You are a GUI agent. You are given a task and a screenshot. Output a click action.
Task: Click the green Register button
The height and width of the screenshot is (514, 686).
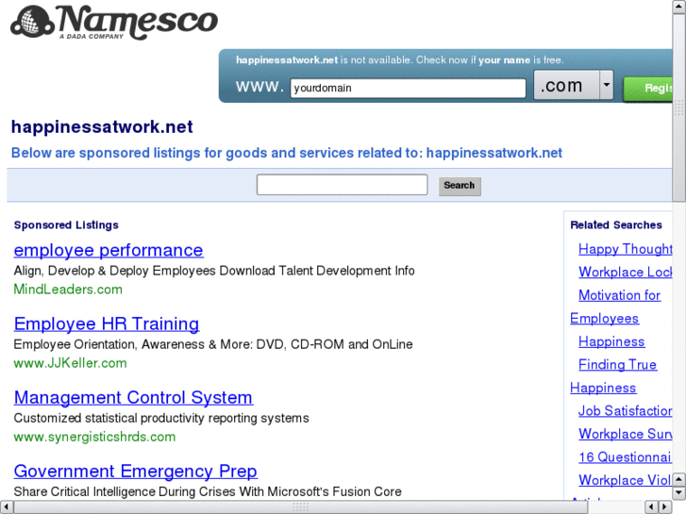648,89
